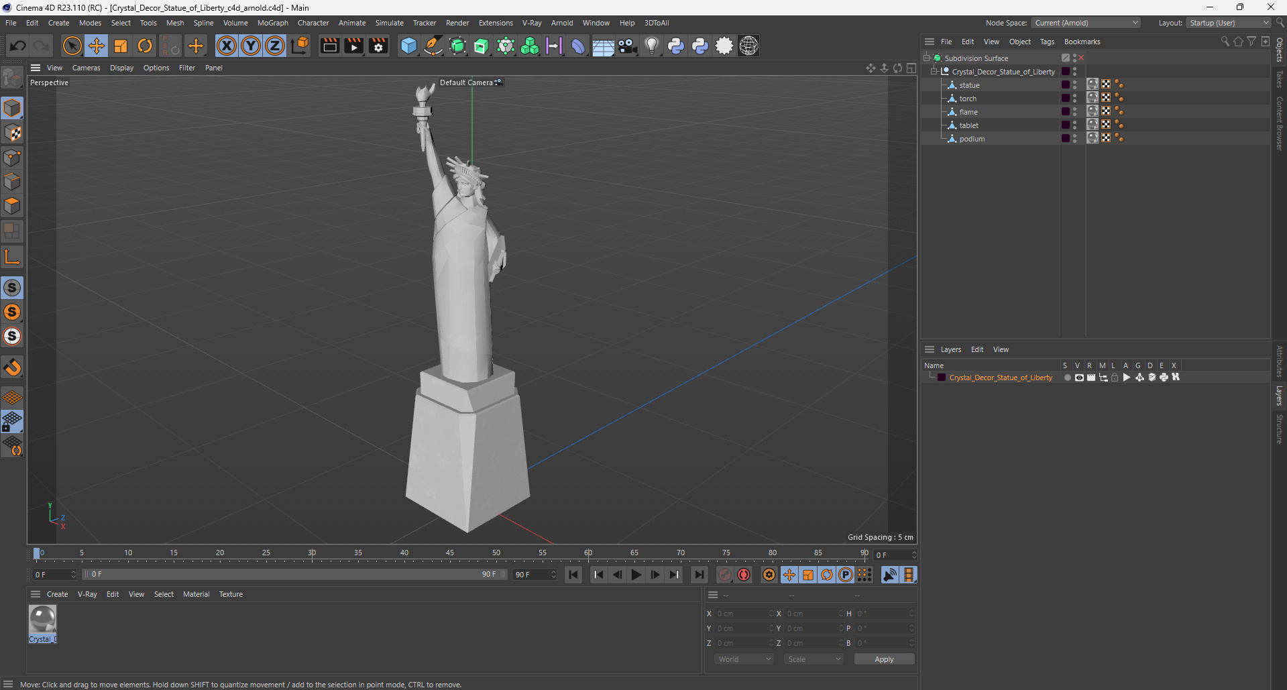
Task: Toggle X axis lock
Action: (227, 46)
